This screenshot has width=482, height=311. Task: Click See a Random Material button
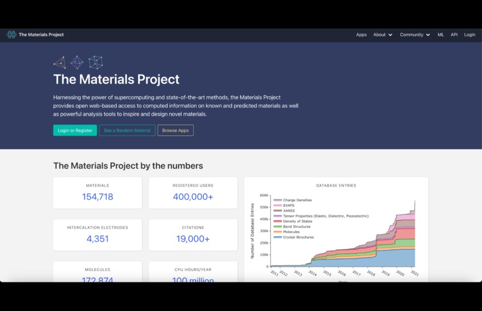pos(127,130)
